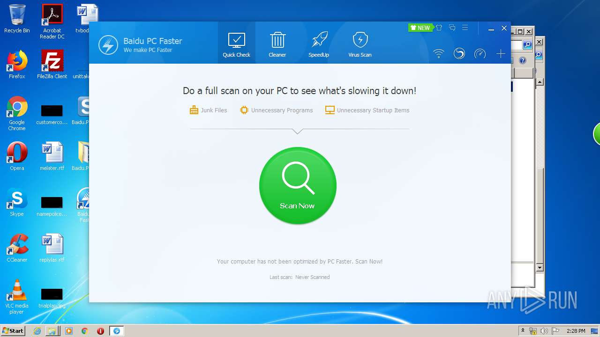The image size is (600, 337).
Task: Open the Skype desktop shortcut
Action: [17, 202]
